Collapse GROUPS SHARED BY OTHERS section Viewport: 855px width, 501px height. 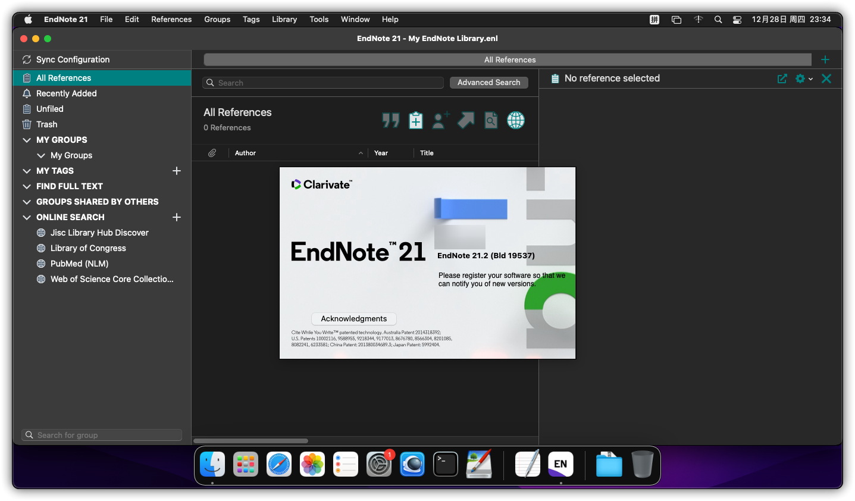(27, 202)
